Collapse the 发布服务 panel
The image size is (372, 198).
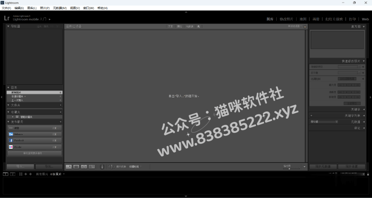coord(8,122)
